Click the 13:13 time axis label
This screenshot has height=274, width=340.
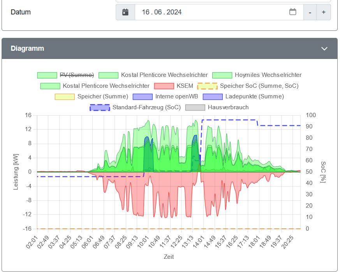coord(187,242)
